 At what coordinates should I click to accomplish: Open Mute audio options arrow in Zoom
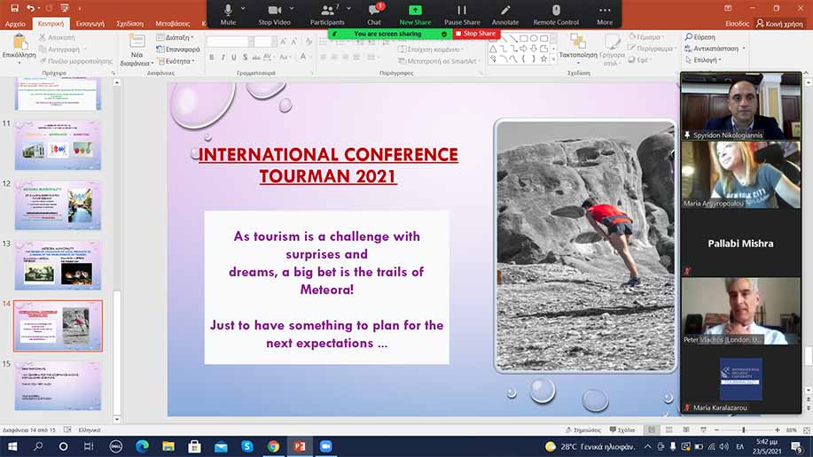[243, 9]
